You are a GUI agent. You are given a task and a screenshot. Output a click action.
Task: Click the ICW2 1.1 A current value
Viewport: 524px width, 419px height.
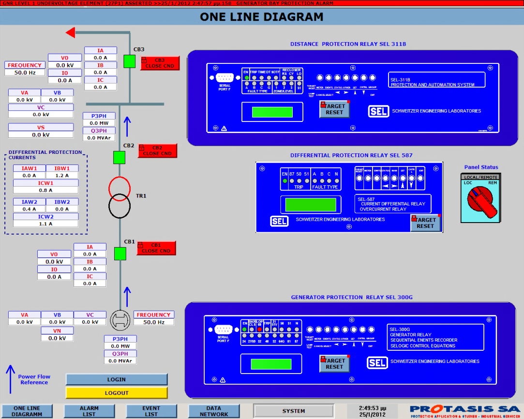click(46, 224)
